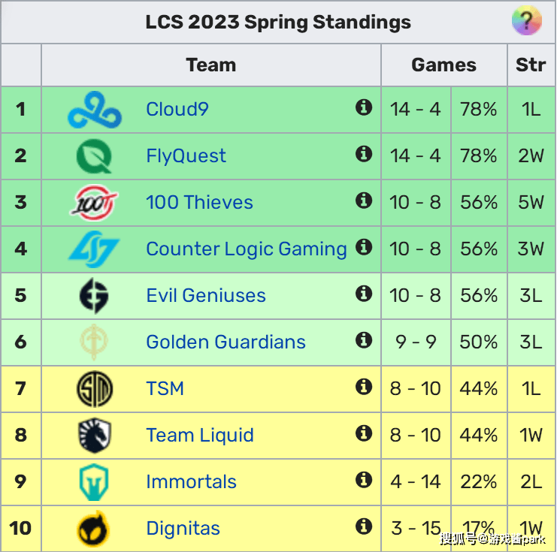Viewport: 557px width, 552px height.
Task: Click the Dignitas team logo
Action: pyautogui.click(x=95, y=529)
